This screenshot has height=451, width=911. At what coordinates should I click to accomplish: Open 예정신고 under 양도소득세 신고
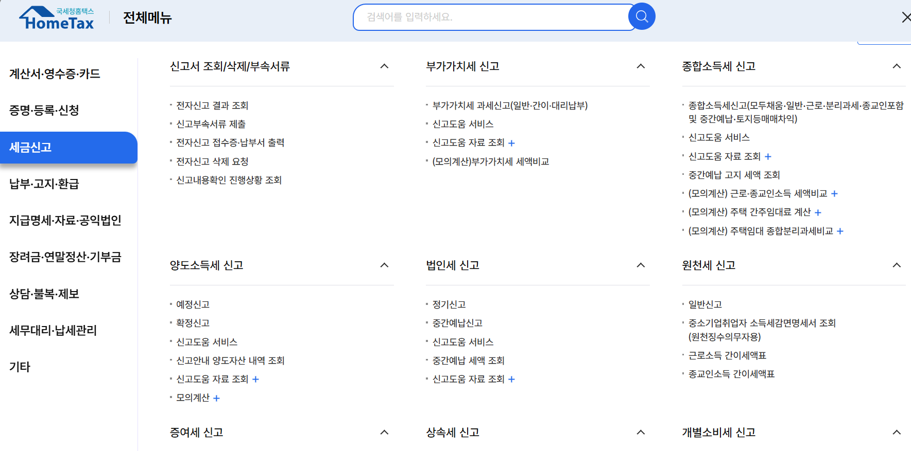[193, 304]
